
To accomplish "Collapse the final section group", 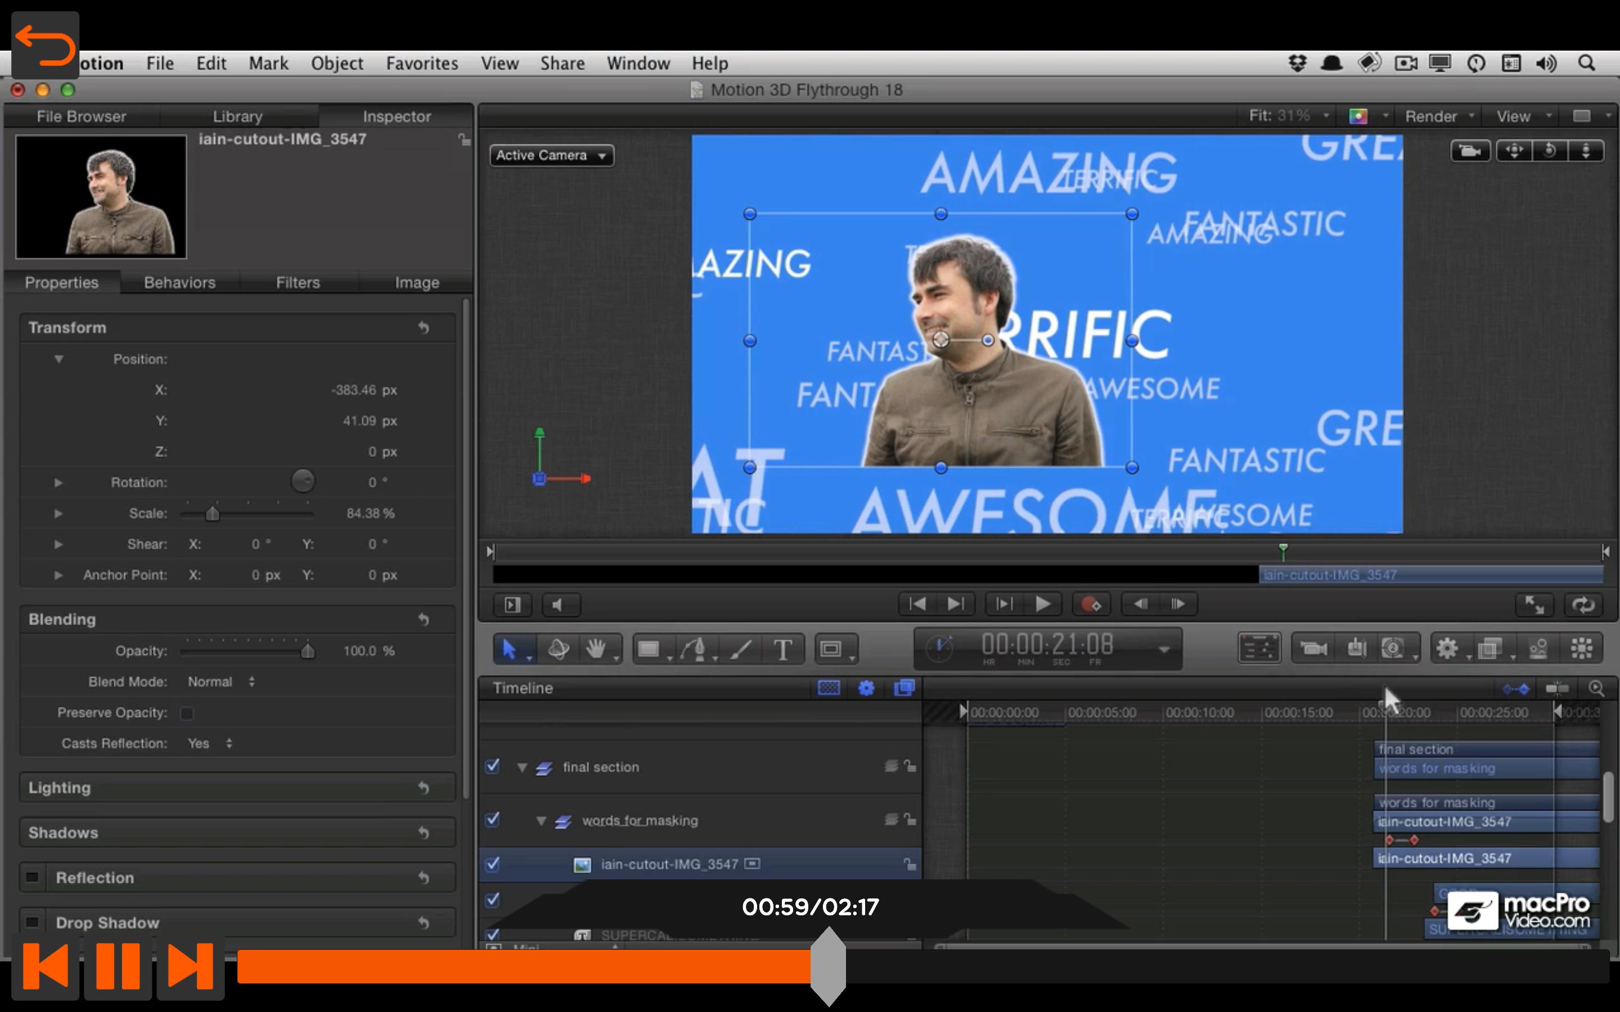I will click(522, 767).
